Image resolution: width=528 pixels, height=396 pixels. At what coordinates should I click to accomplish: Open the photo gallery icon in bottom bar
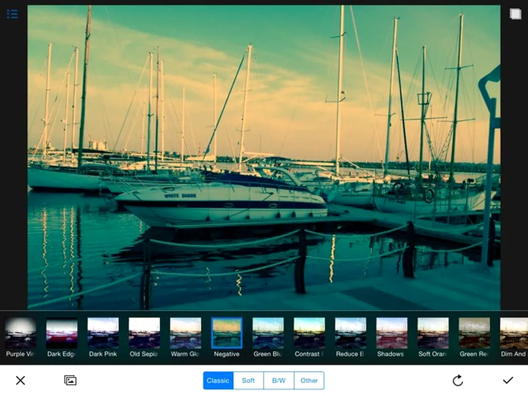pyautogui.click(x=70, y=380)
